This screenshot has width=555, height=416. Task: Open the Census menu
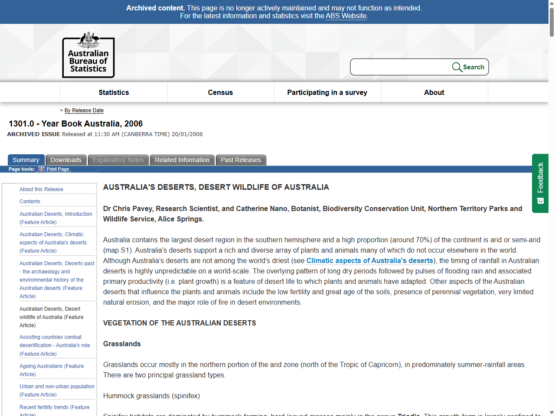click(220, 92)
